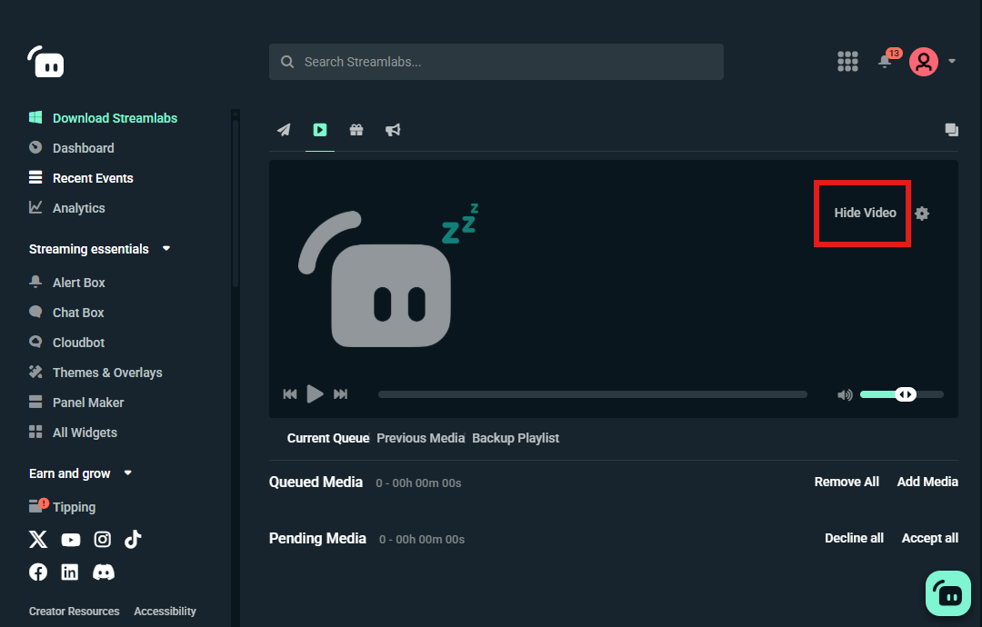Click the pop-out window icon
The height and width of the screenshot is (627, 982).
(x=951, y=130)
